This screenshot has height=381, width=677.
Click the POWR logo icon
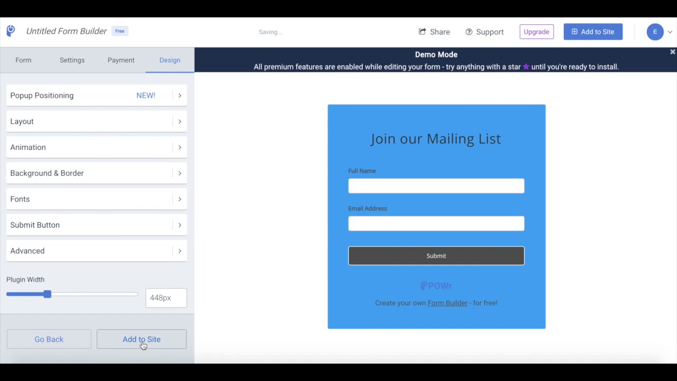(x=11, y=31)
